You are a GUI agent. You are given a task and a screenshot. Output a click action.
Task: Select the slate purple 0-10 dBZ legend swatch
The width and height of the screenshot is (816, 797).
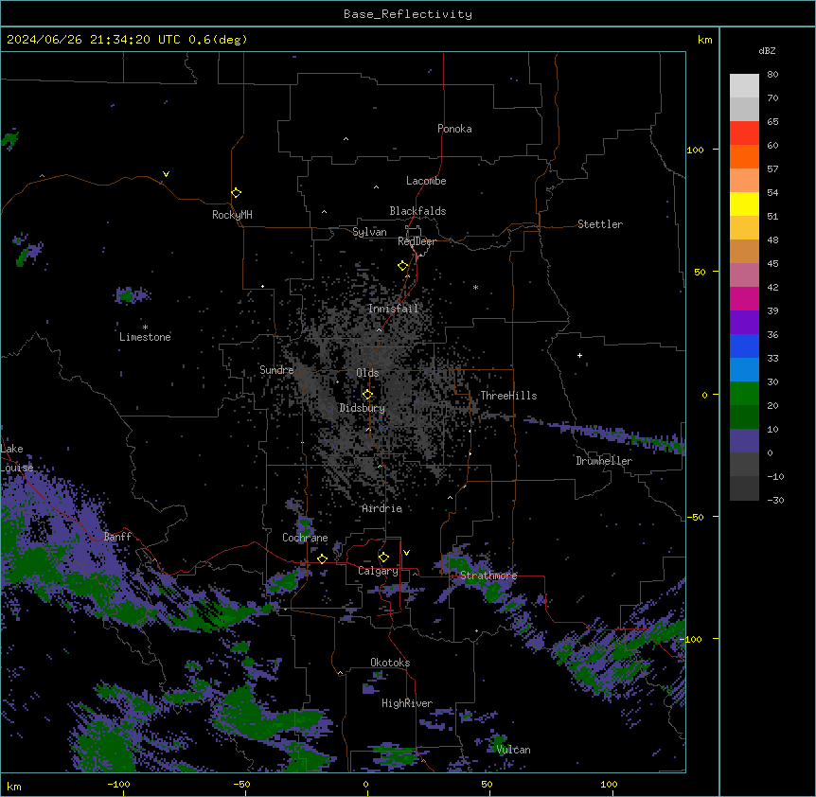[x=744, y=441]
